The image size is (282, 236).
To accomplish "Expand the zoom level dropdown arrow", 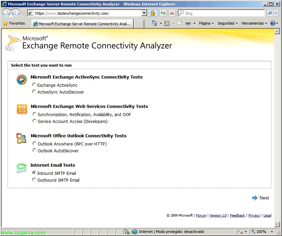I will point(272,232).
